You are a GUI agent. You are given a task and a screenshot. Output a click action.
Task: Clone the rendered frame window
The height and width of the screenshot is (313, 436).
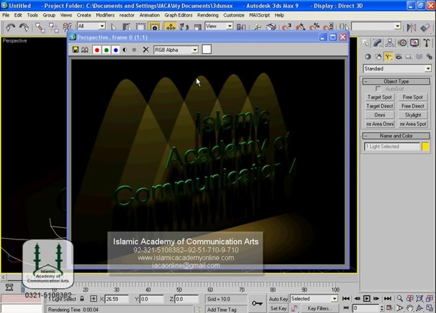85,50
